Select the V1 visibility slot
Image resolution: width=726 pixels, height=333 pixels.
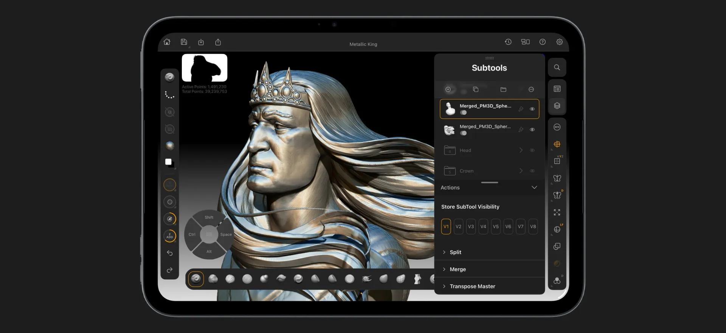446,227
